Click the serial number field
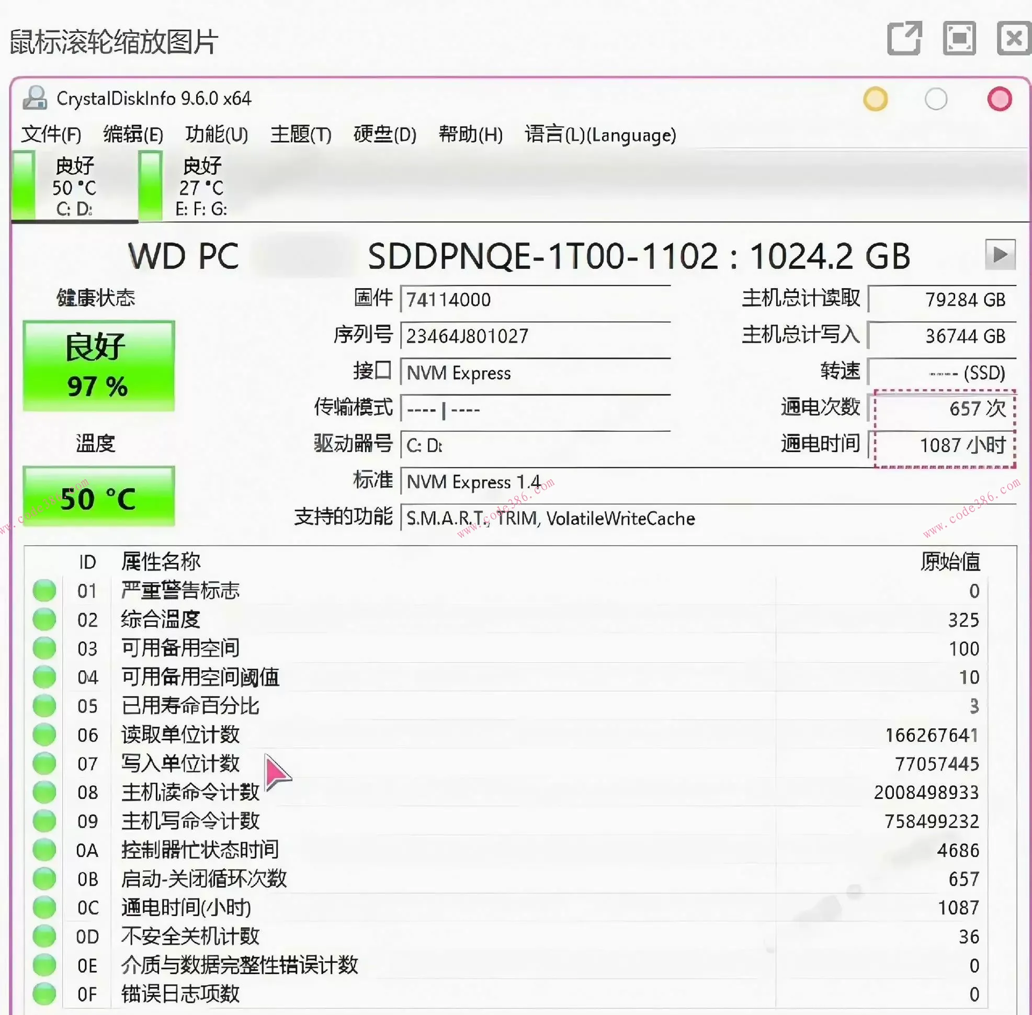This screenshot has width=1032, height=1015. (x=535, y=336)
